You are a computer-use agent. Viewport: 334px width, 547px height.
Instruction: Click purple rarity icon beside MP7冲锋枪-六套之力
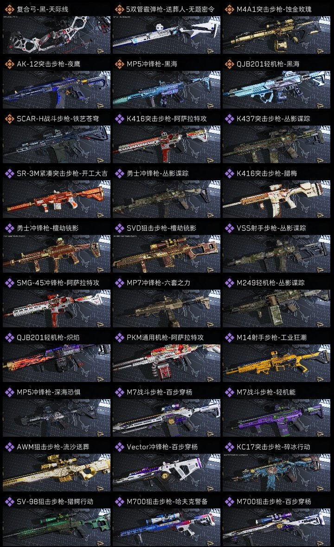coord(119,283)
